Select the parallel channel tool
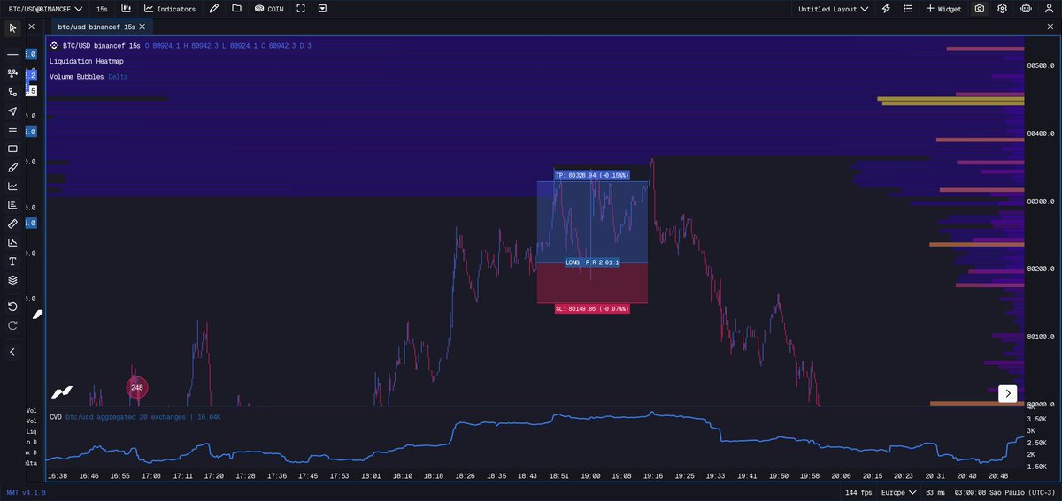Viewport: 1062px width, 501px height. 12,130
